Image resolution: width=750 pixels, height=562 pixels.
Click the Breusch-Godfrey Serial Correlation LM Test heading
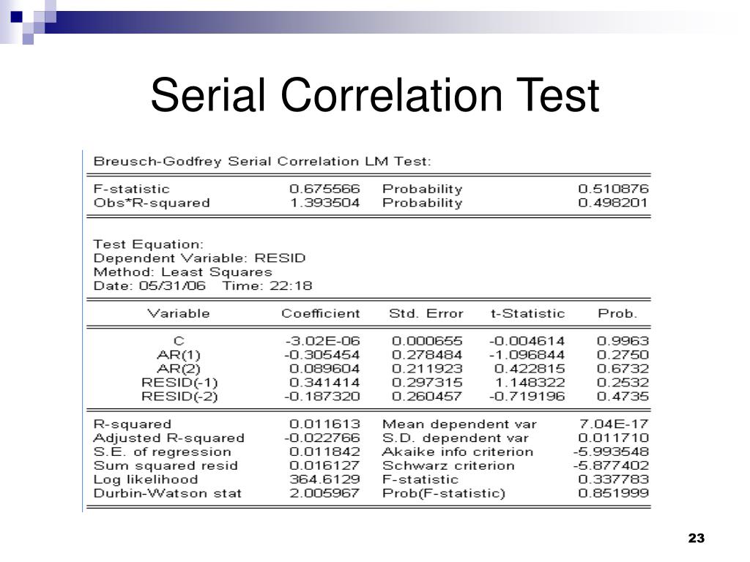click(262, 160)
